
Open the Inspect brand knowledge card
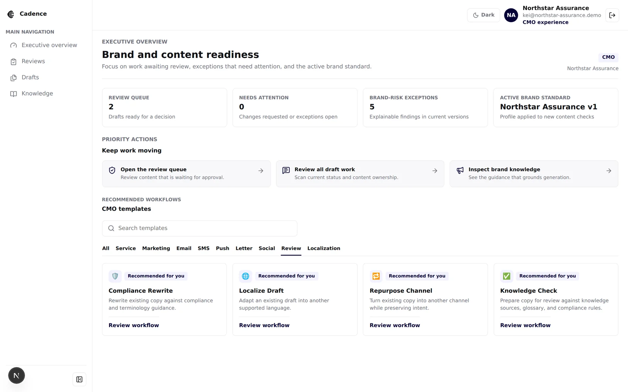[x=534, y=173]
